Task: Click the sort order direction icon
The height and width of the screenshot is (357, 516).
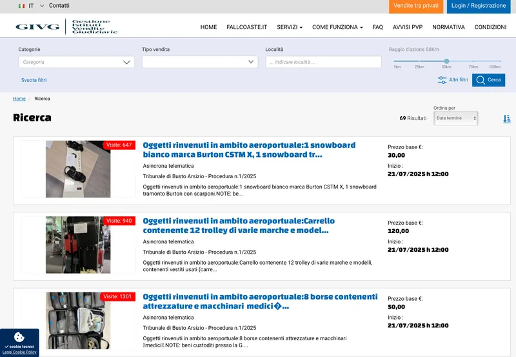Action: [x=506, y=119]
